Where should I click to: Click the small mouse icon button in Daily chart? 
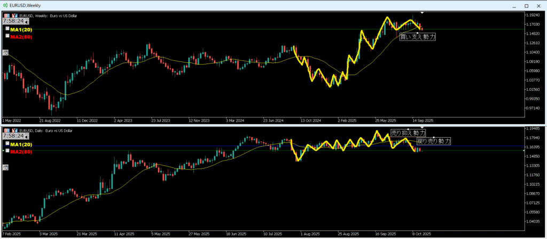coord(5,167)
